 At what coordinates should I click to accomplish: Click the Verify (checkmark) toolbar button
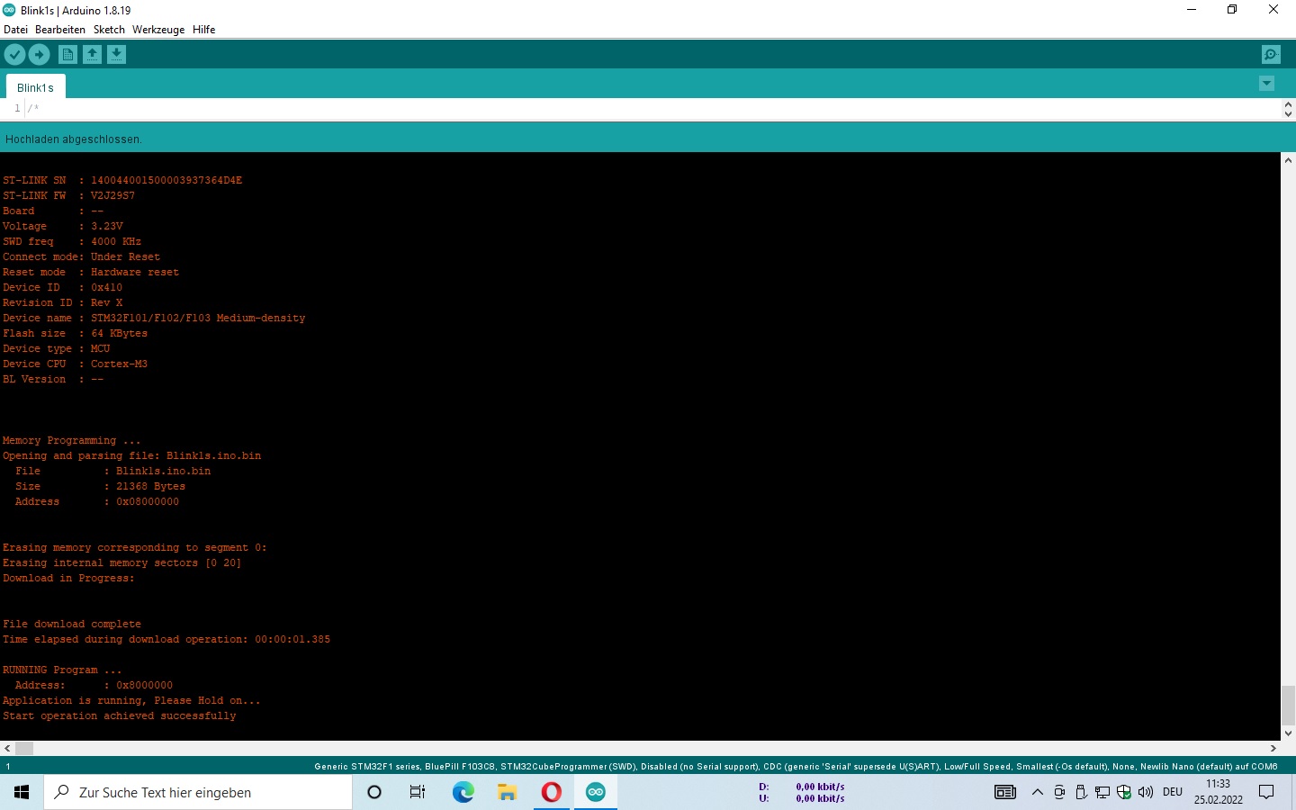pos(14,55)
